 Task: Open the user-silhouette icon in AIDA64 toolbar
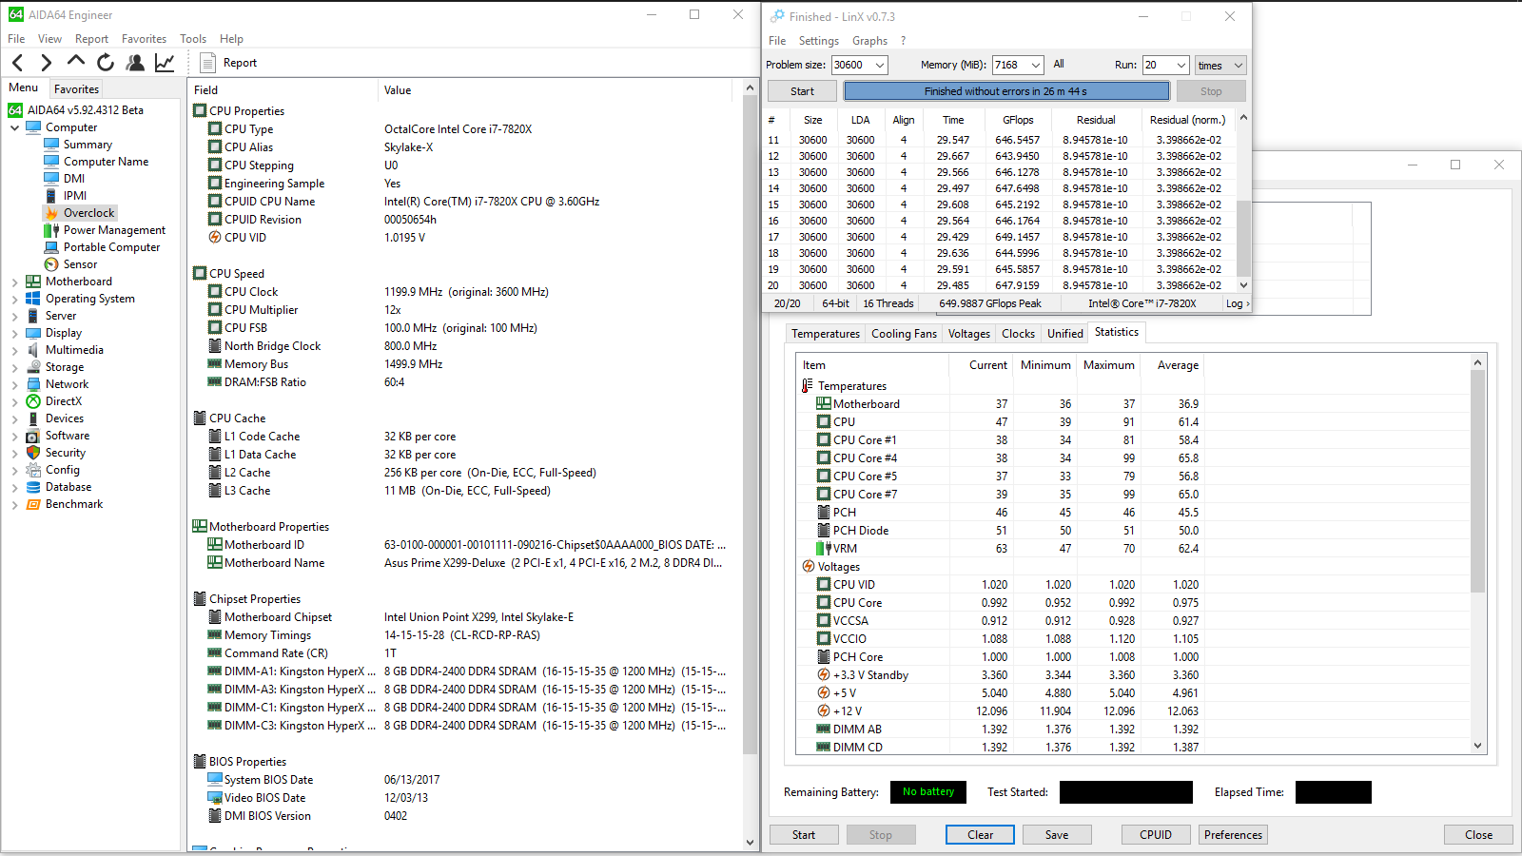tap(135, 63)
